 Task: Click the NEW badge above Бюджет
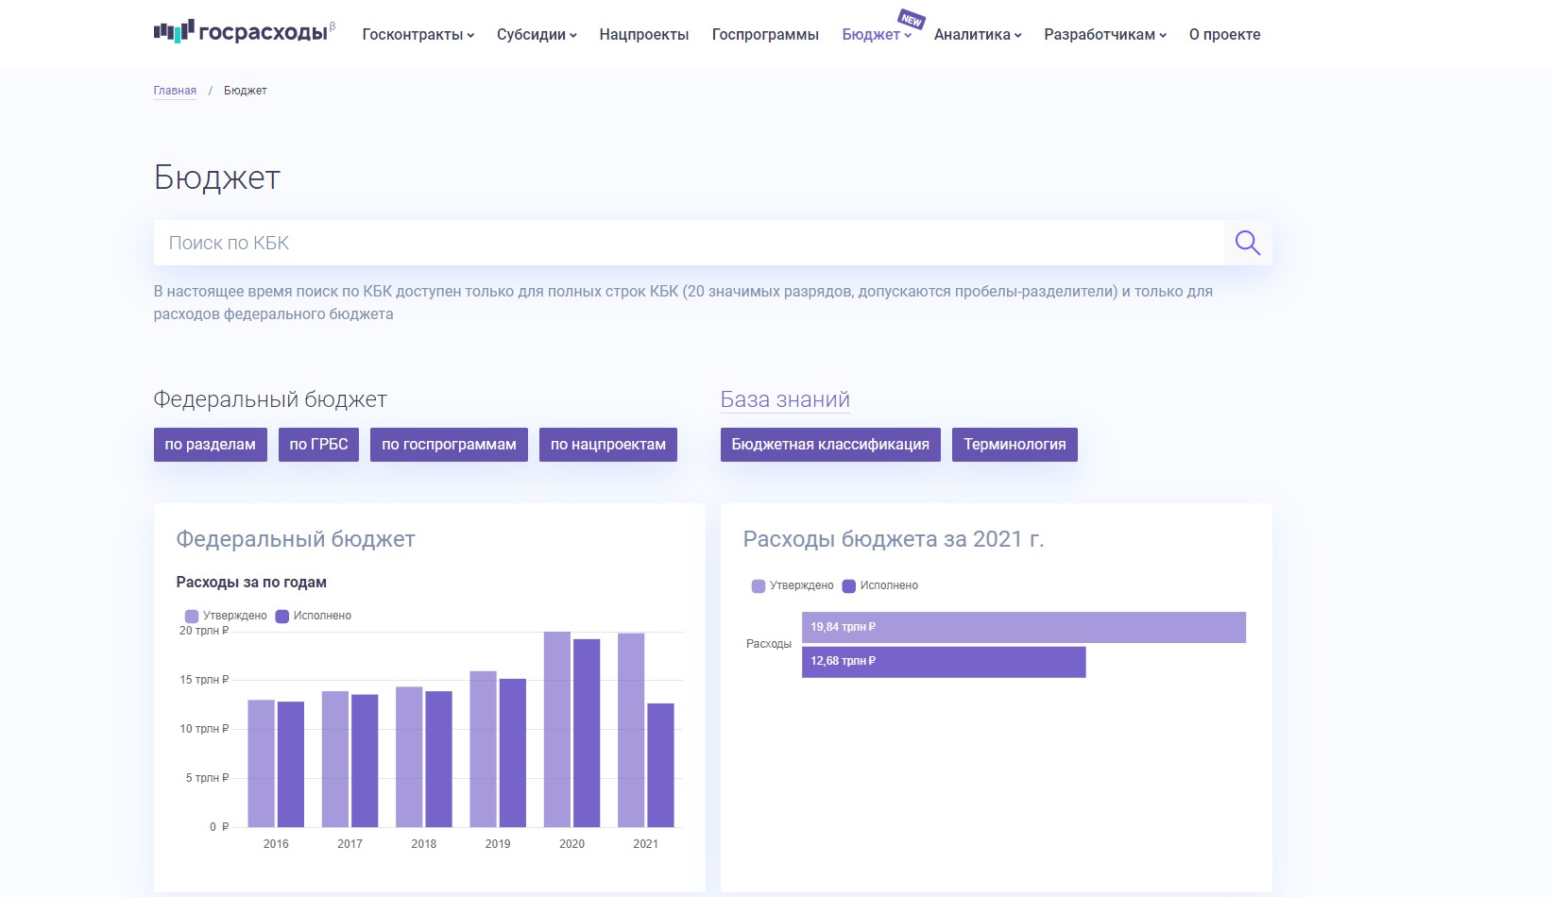[911, 19]
